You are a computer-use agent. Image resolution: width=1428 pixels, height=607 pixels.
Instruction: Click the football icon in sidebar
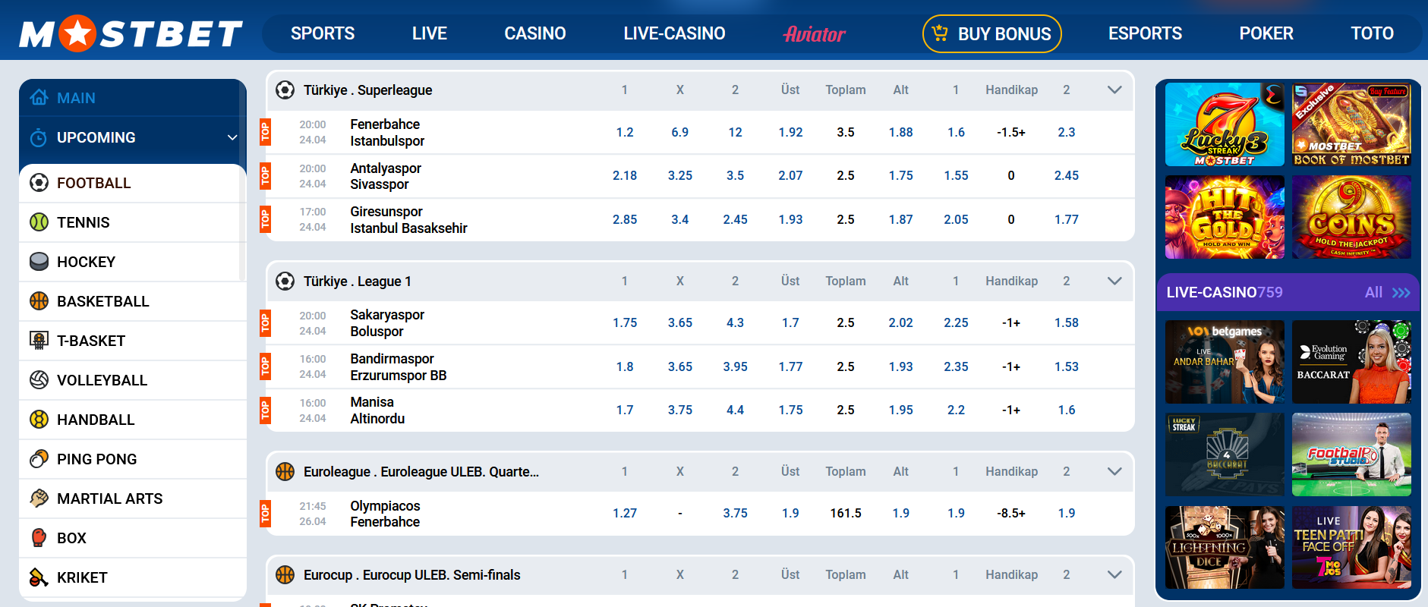[39, 183]
